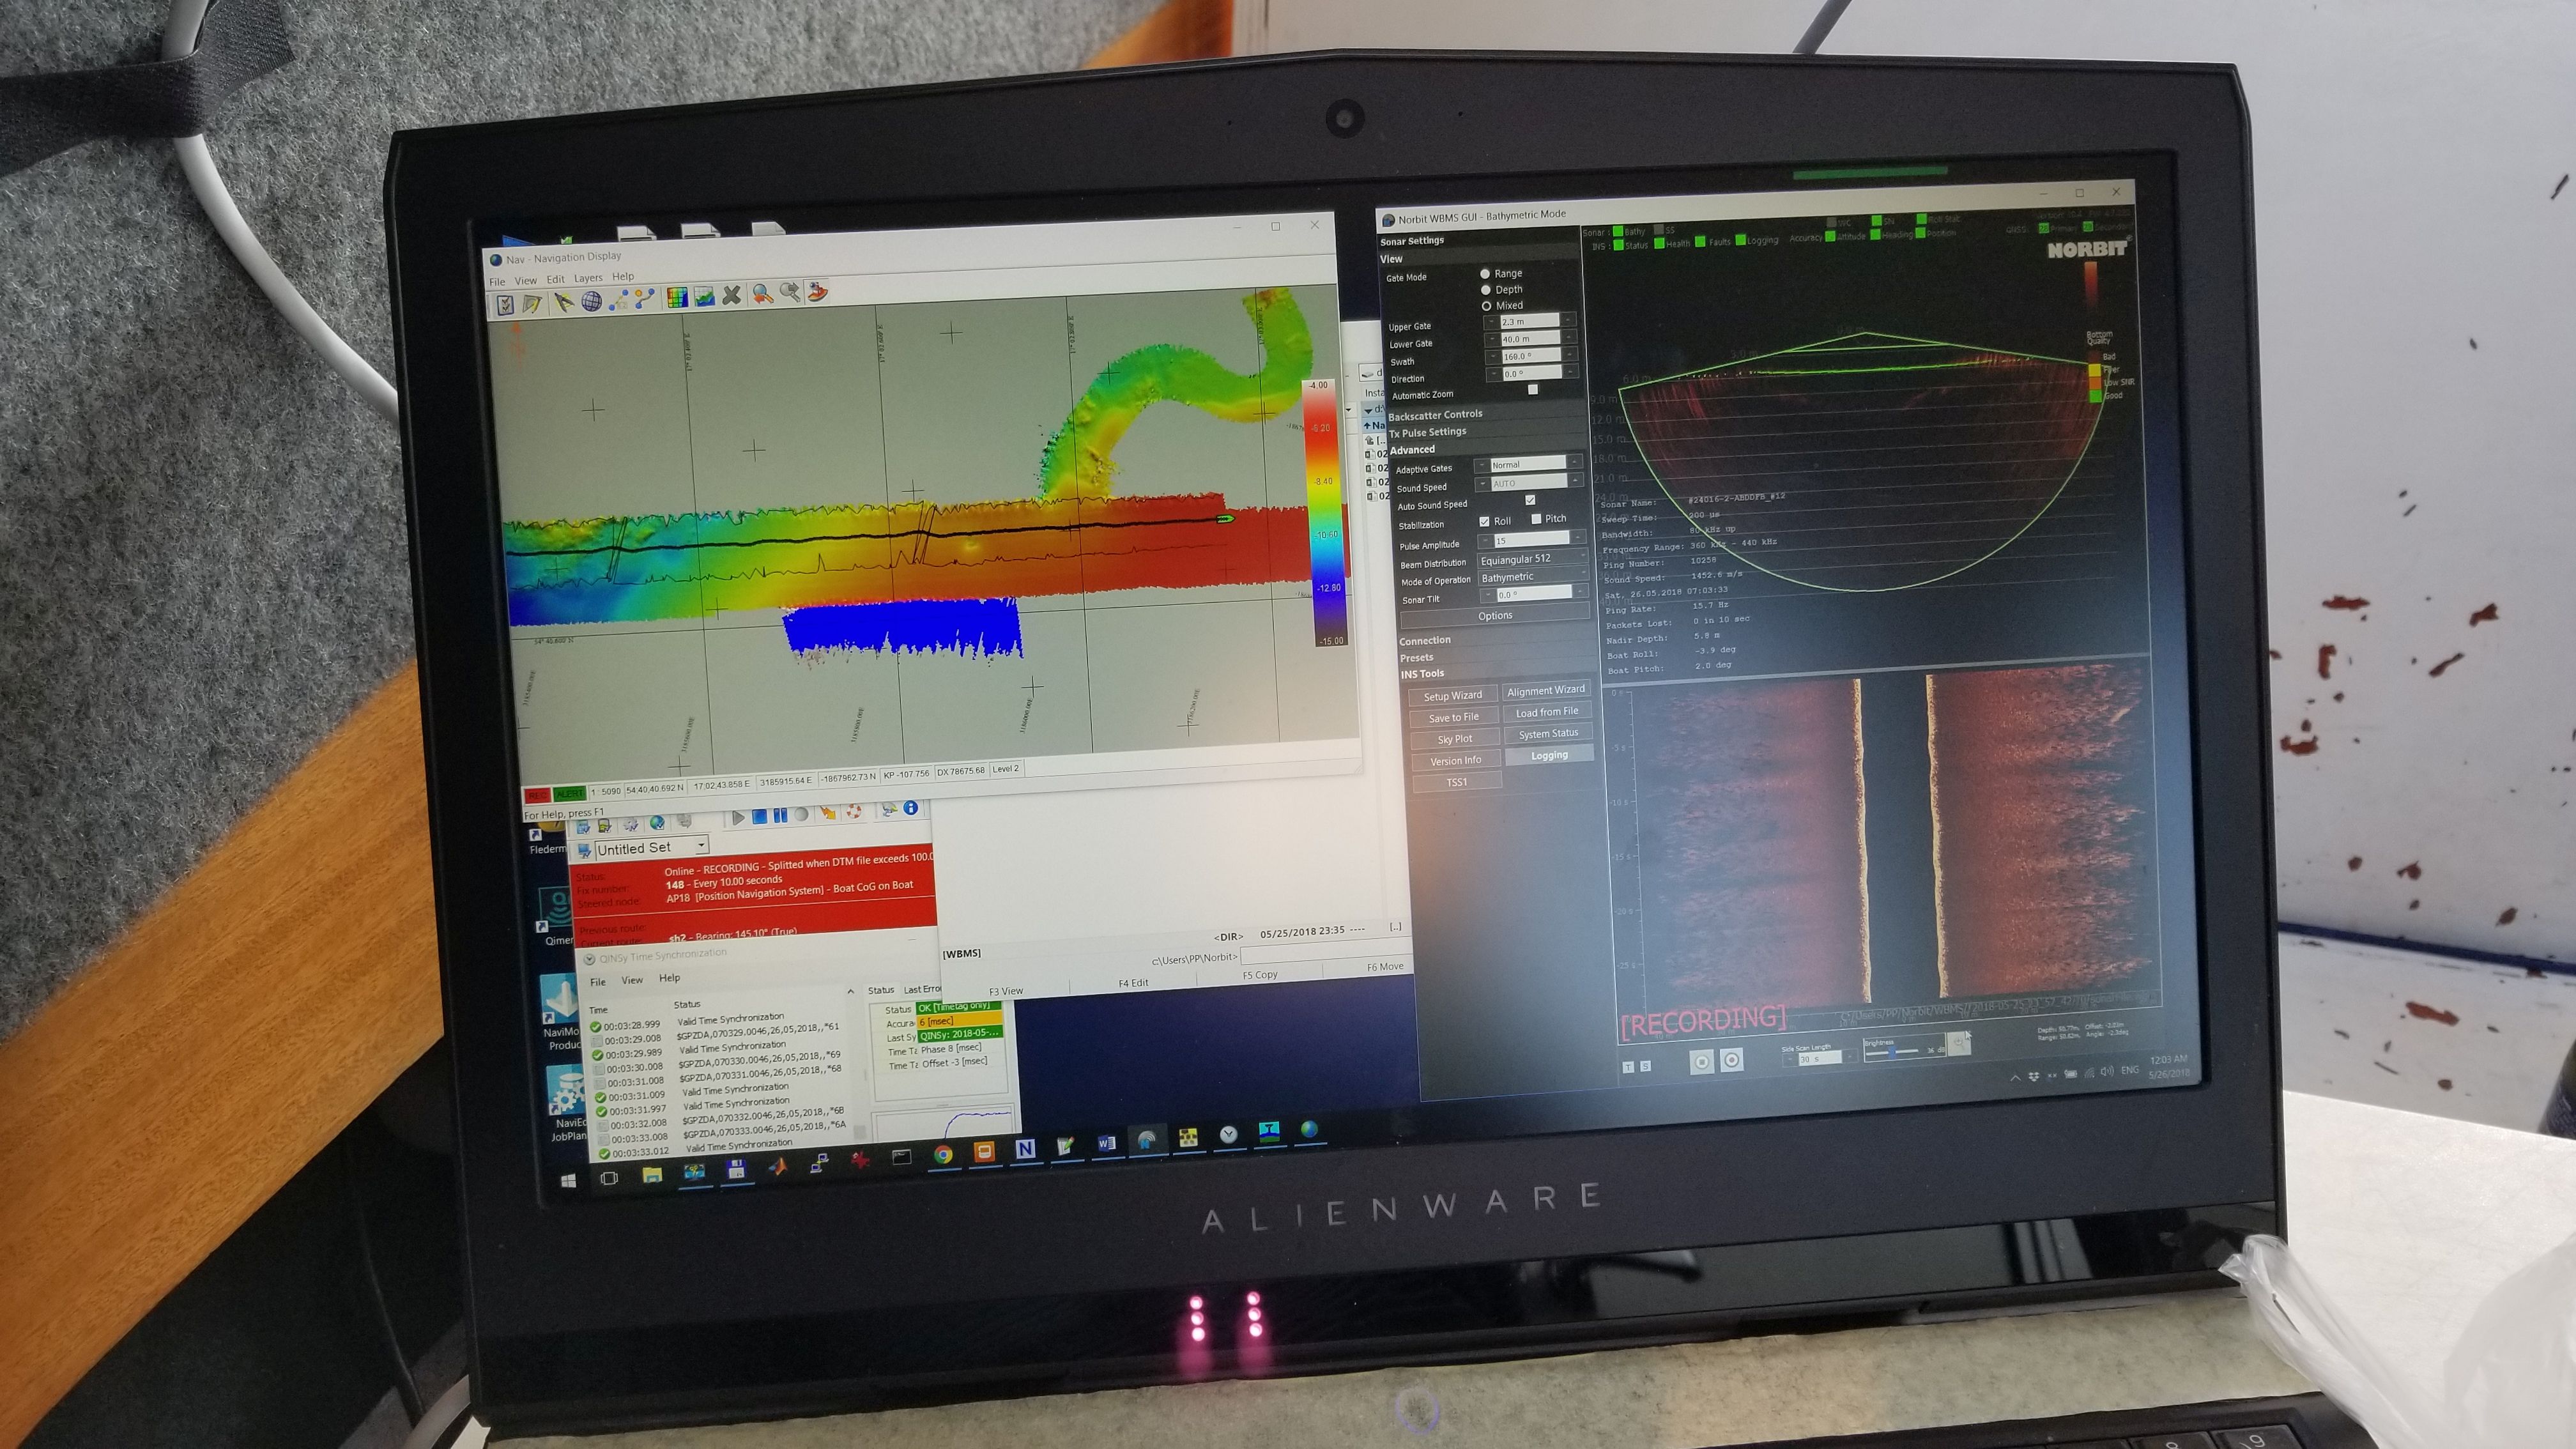Toggle Roll stabilization checkbox
Screen dimensions: 2576x1449
(1484, 522)
